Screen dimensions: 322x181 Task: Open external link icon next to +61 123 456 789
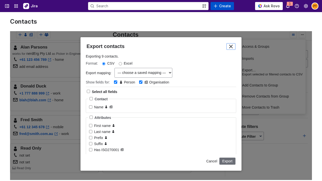pyautogui.click(x=50, y=60)
